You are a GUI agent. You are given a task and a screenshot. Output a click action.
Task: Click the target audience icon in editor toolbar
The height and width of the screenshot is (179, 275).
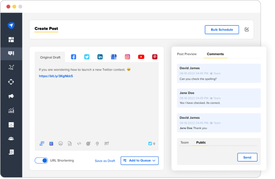click(88, 143)
